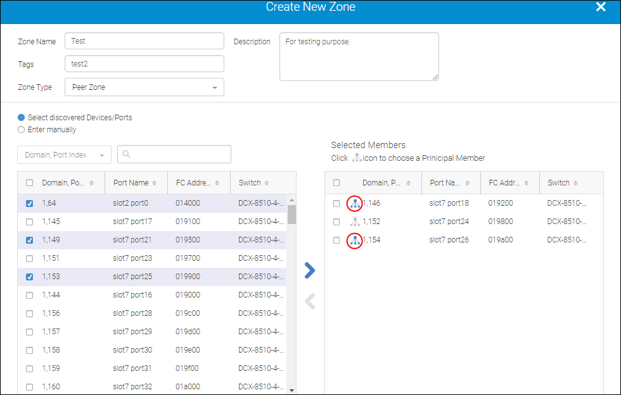
Task: Check the checkbox for port 1,145
Action: [x=29, y=221]
